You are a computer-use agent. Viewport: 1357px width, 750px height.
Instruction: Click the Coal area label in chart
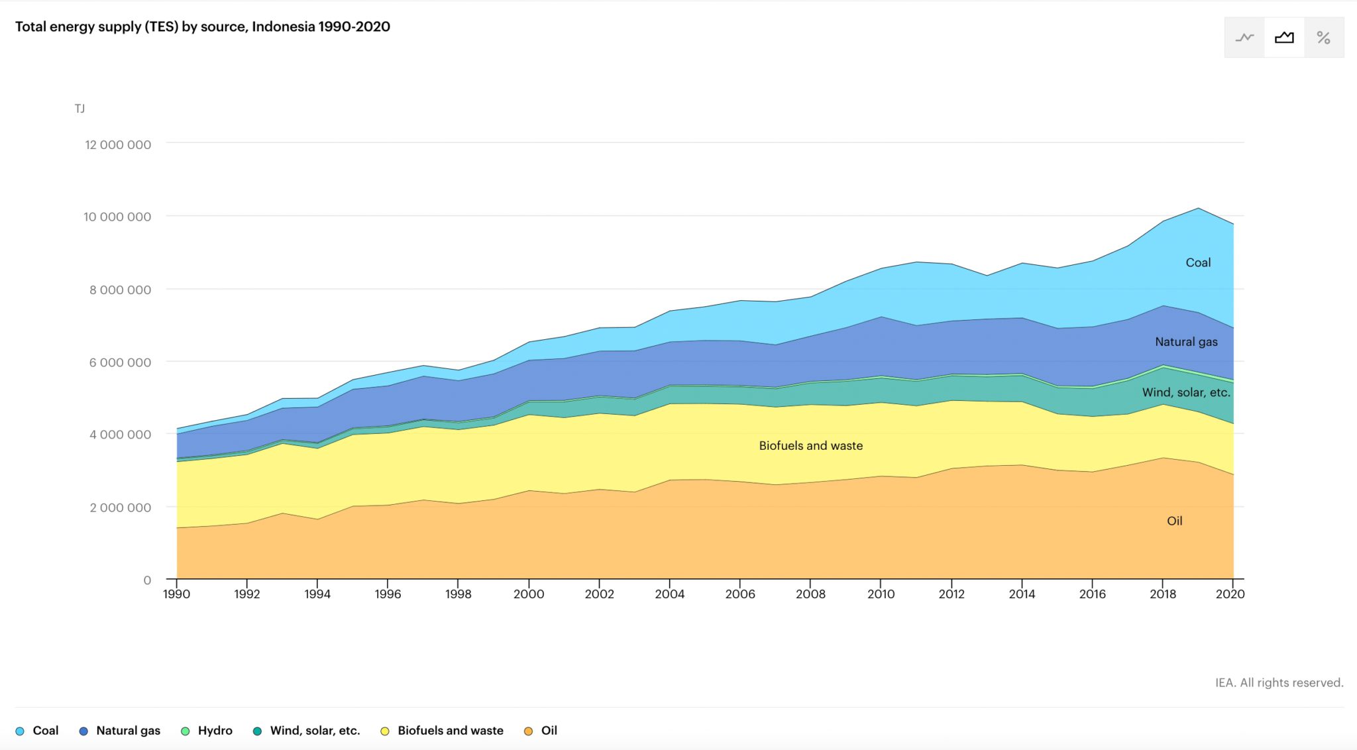pos(1197,262)
